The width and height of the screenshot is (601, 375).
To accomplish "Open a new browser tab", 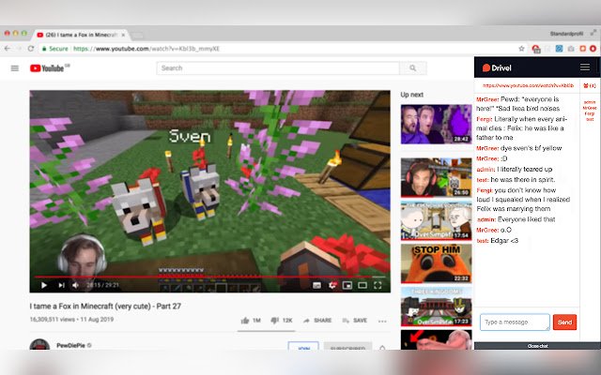I will (137, 36).
